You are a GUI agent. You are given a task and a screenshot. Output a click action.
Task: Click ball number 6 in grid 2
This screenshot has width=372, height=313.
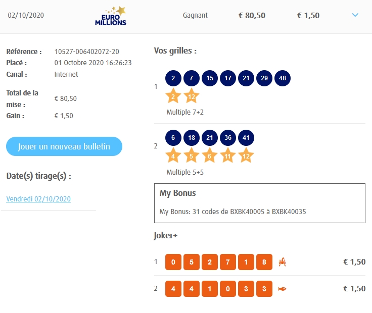click(173, 138)
